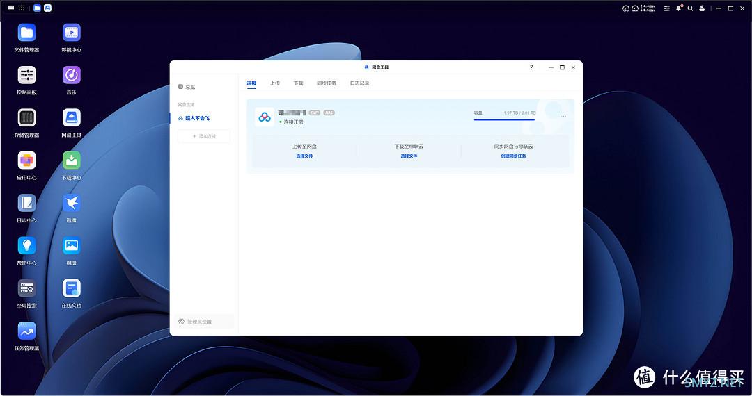Image resolution: width=752 pixels, height=396 pixels.
Task: Click the 创建同步任务 link
Action: [x=514, y=156]
